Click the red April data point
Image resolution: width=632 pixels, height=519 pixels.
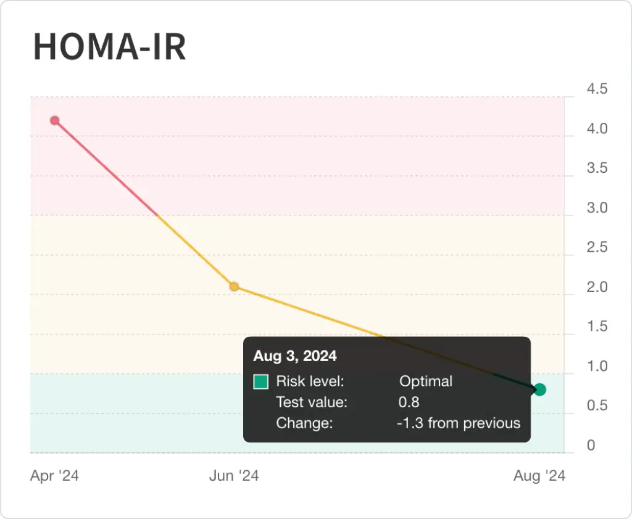coord(54,120)
